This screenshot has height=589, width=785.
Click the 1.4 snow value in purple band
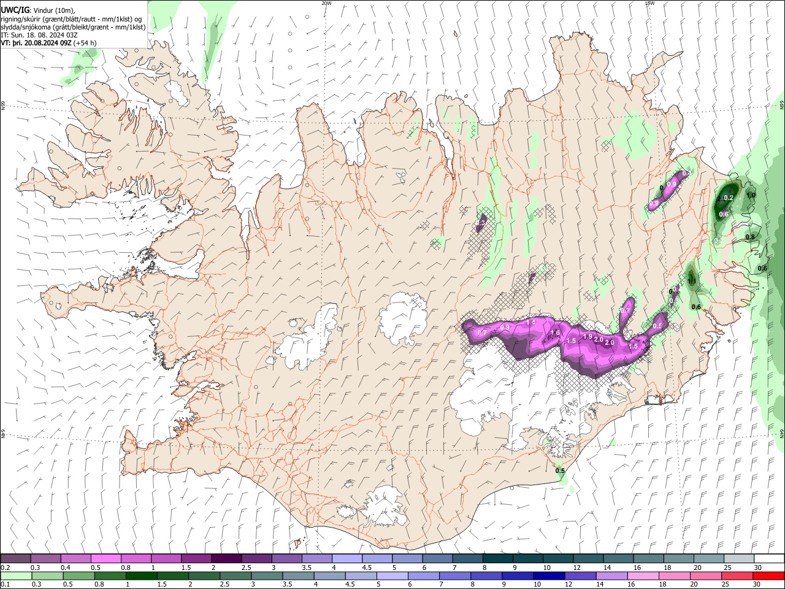click(531, 322)
